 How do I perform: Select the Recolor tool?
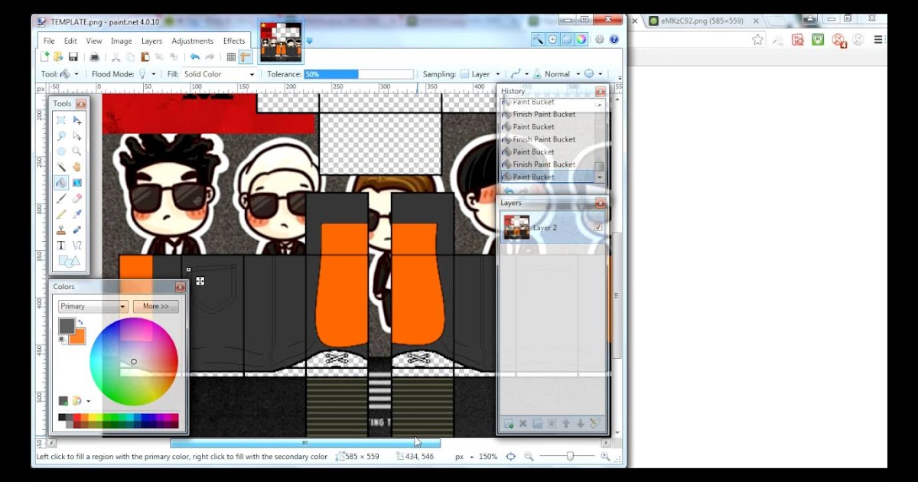click(76, 230)
